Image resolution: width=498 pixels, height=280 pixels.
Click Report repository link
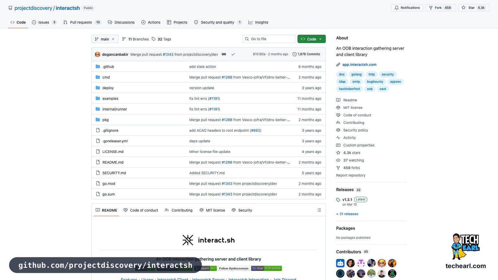[x=351, y=175]
